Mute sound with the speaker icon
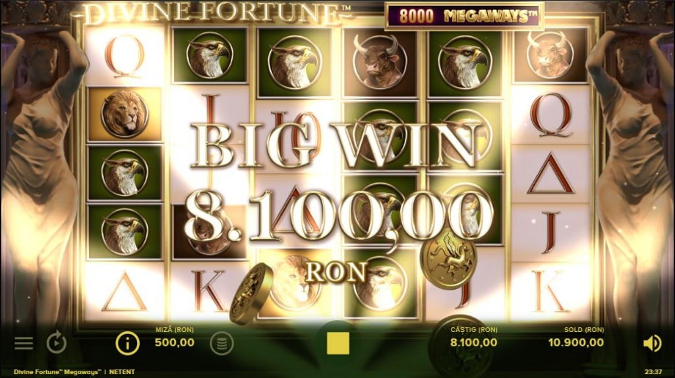This screenshot has height=378, width=675. point(652,343)
